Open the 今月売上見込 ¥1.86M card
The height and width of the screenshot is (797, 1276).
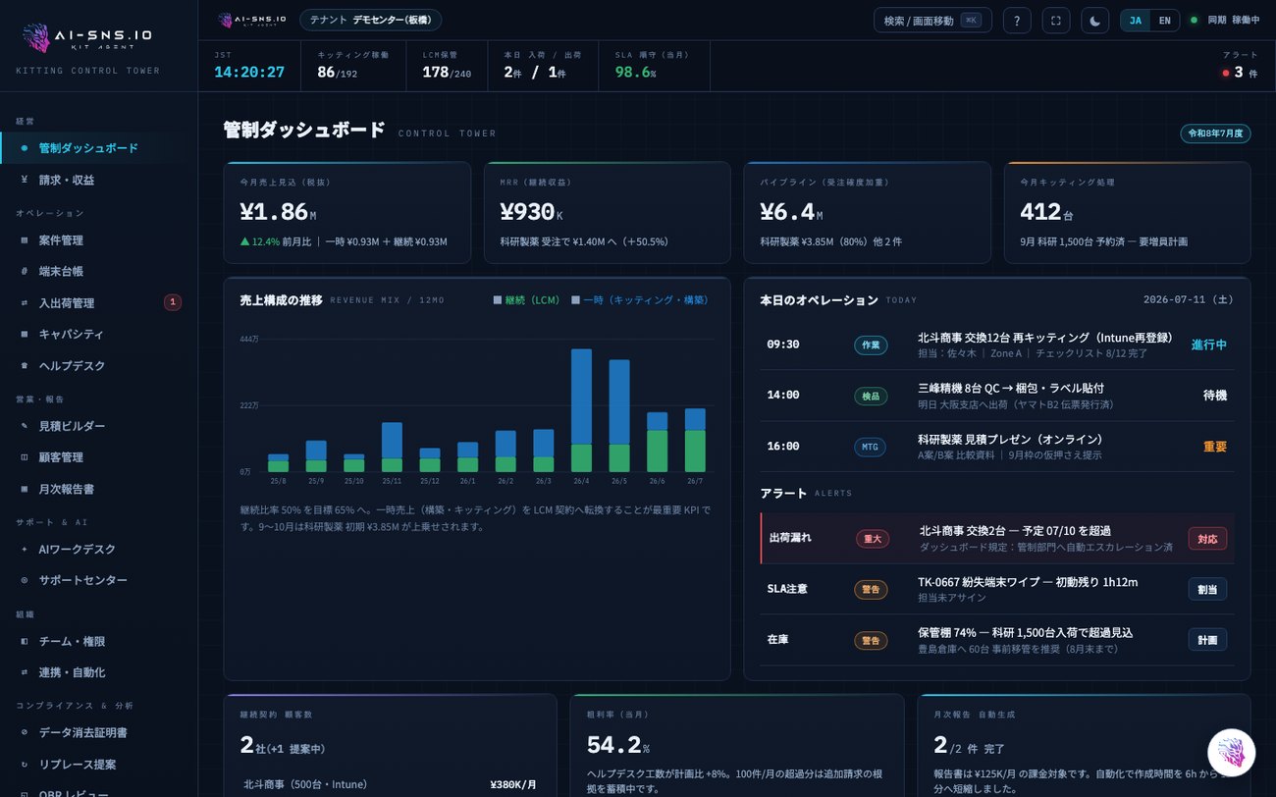click(347, 213)
